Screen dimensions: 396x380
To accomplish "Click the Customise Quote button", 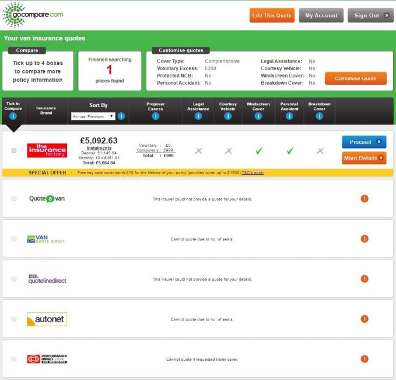I will click(x=356, y=78).
